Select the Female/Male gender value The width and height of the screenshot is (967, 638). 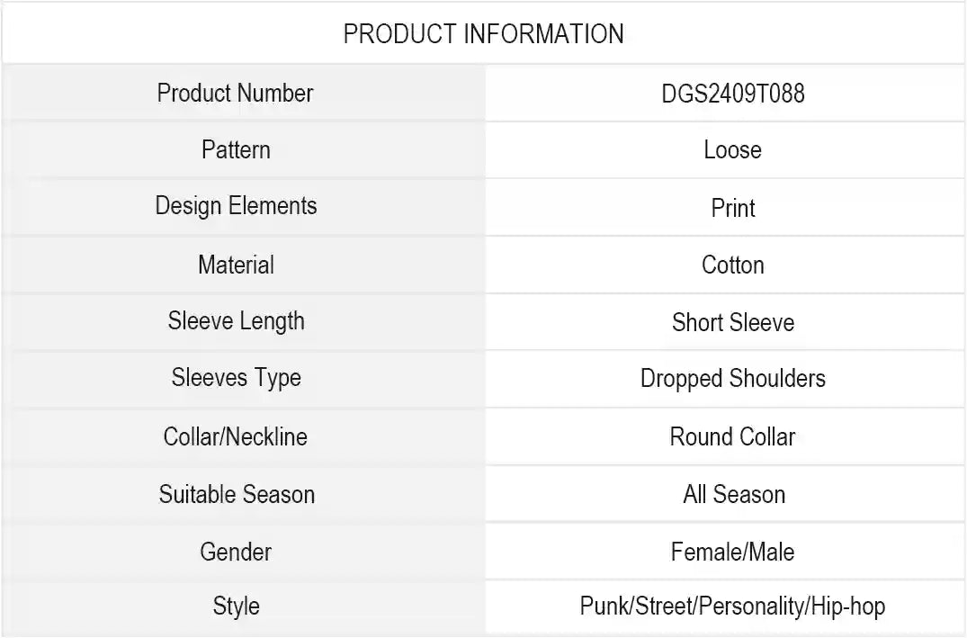click(732, 552)
